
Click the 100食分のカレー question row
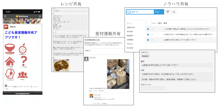coord(188,34)
